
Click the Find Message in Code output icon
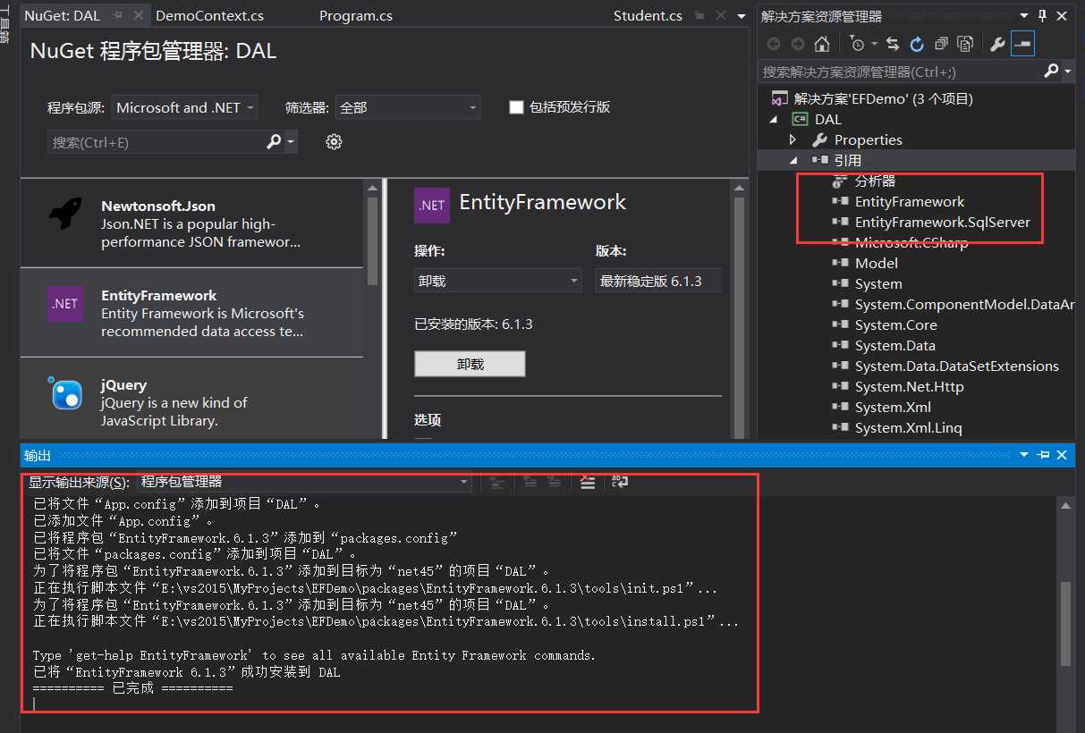(x=497, y=482)
